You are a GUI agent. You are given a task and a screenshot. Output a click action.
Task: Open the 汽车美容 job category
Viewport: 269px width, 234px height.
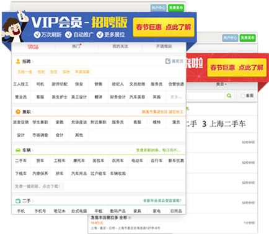tap(137, 97)
